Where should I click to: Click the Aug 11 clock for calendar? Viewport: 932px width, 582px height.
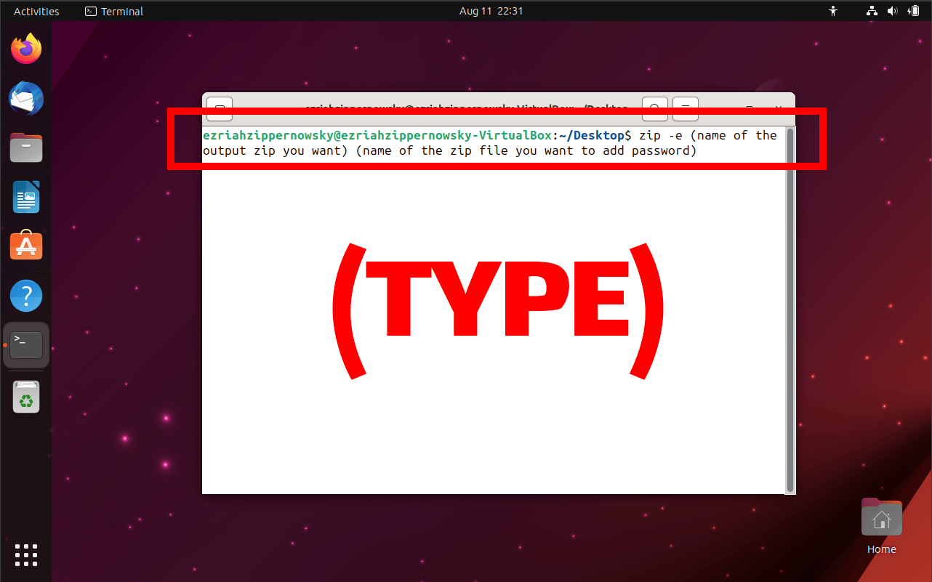coord(491,10)
